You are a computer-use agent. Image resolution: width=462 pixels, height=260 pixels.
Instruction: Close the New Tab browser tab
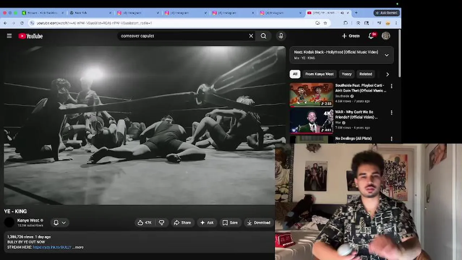[110, 13]
